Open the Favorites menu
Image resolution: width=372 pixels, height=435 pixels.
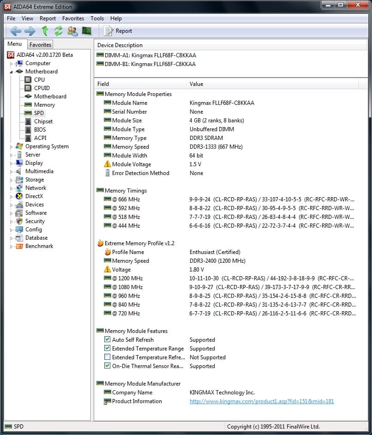click(73, 18)
